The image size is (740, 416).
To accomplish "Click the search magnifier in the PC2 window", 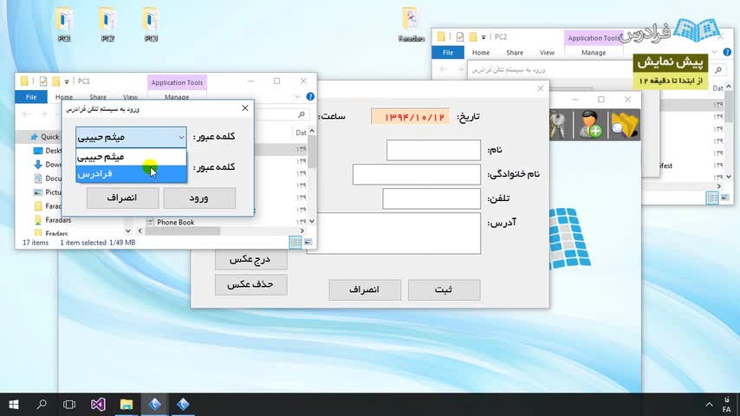I will (x=718, y=70).
